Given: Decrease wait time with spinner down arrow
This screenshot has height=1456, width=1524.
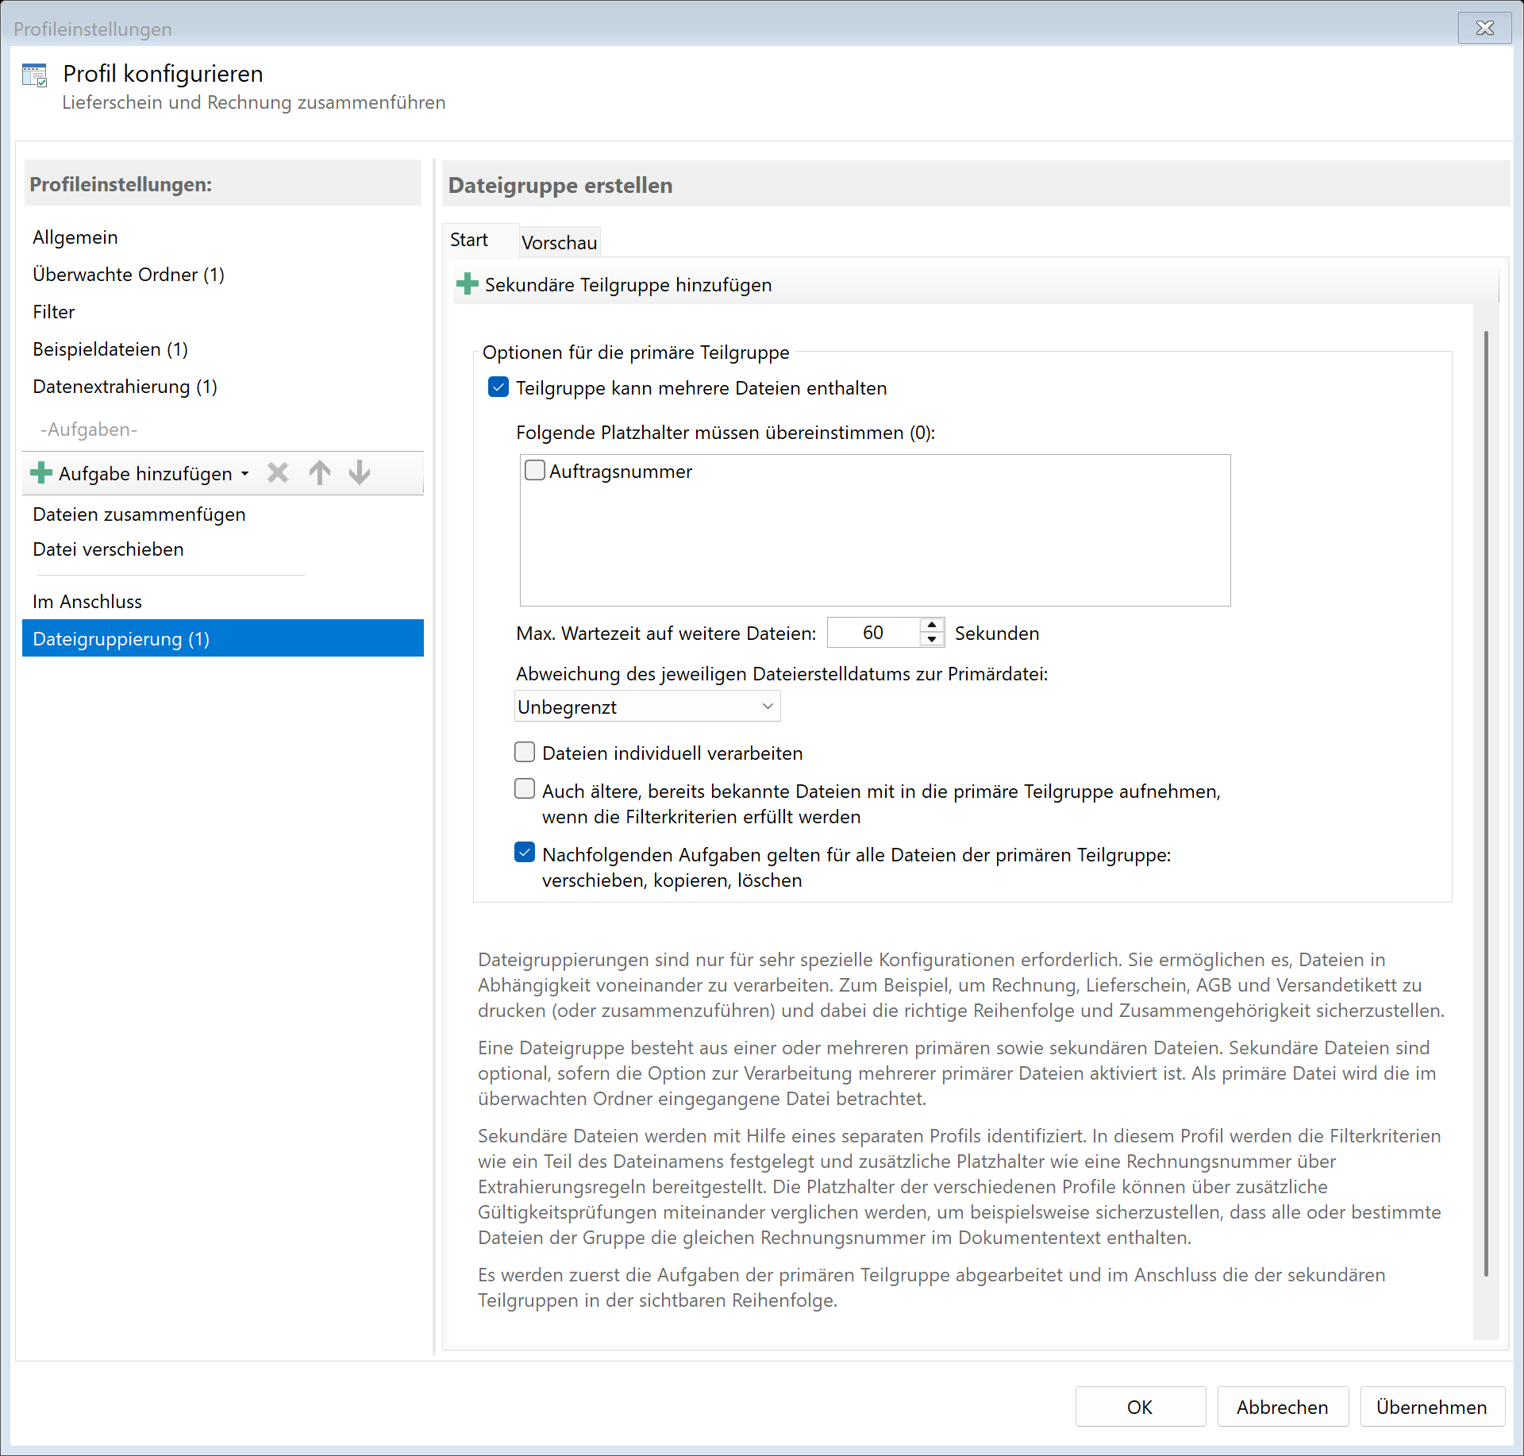Looking at the screenshot, I should 932,640.
